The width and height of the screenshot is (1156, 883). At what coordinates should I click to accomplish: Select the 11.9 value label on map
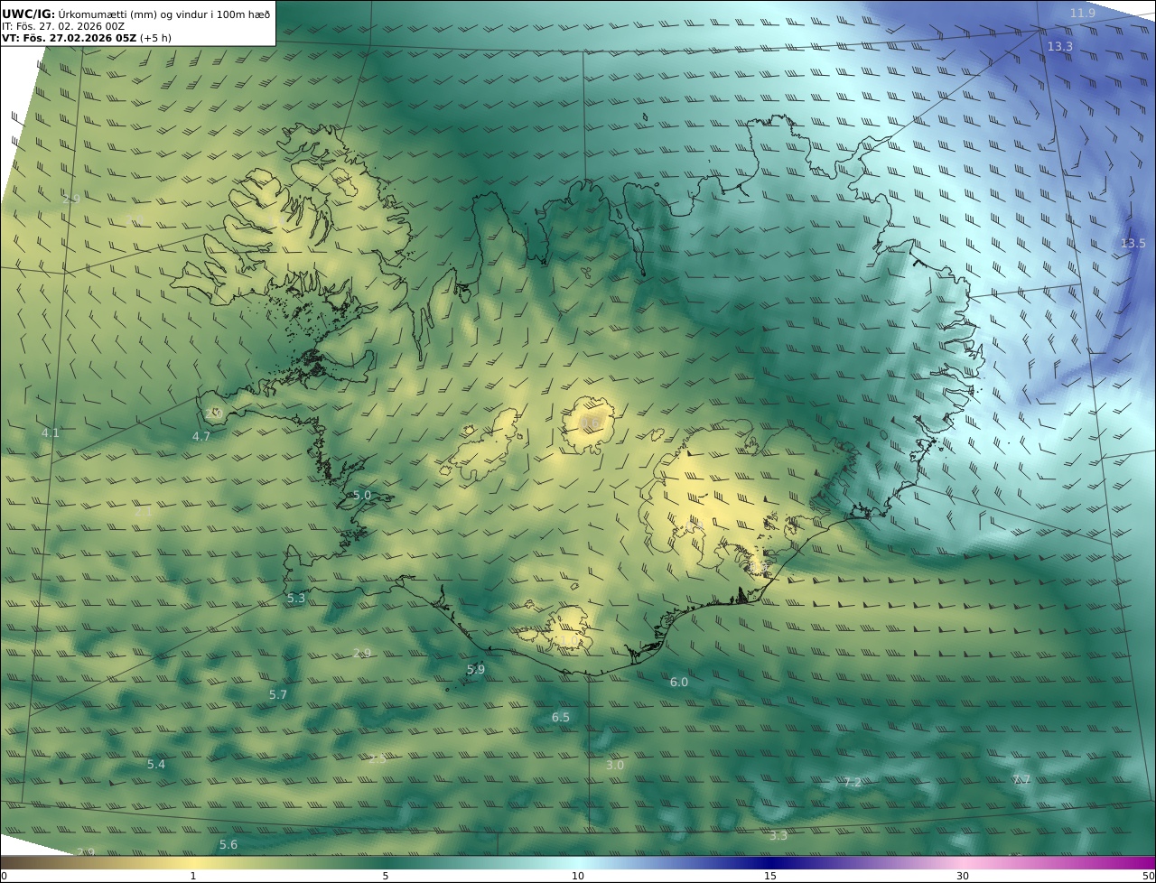pos(1082,13)
